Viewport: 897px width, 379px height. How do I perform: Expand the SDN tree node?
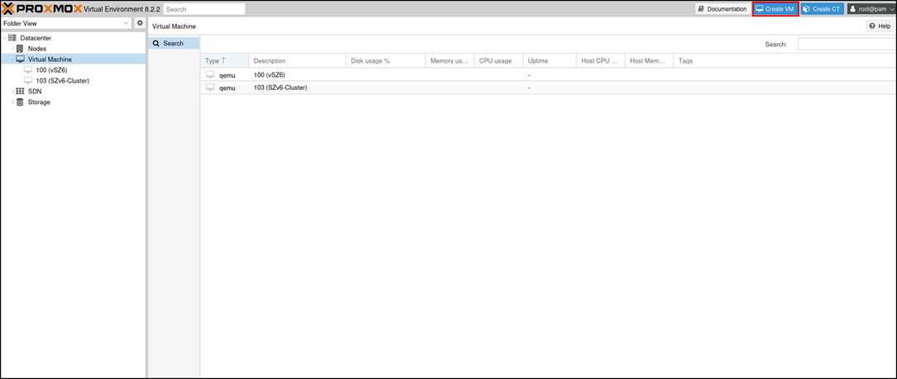pos(12,92)
